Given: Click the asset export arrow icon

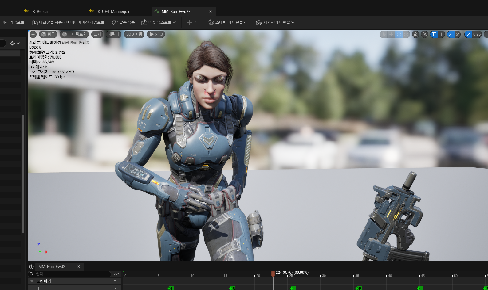Looking at the screenshot, I should pyautogui.click(x=144, y=22).
